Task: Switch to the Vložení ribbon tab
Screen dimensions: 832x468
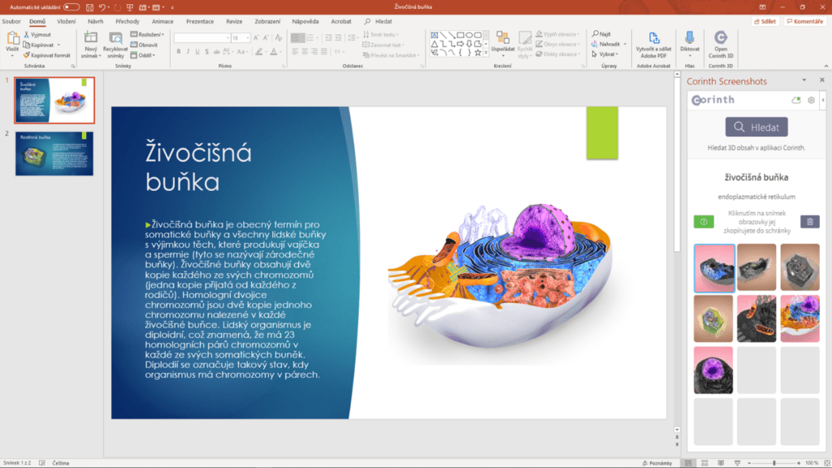Action: pyautogui.click(x=67, y=21)
